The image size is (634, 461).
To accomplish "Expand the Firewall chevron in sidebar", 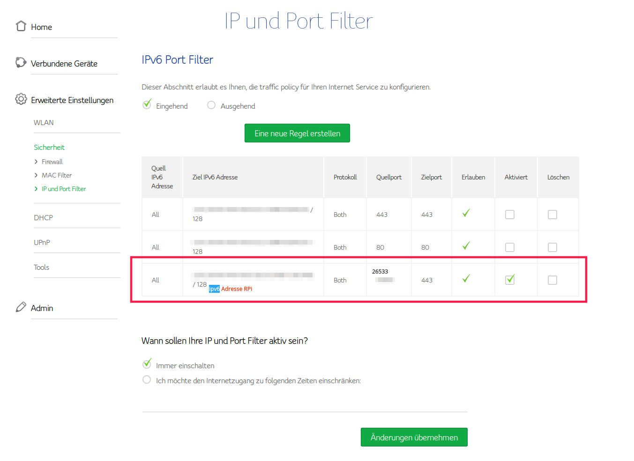I will 36,162.
